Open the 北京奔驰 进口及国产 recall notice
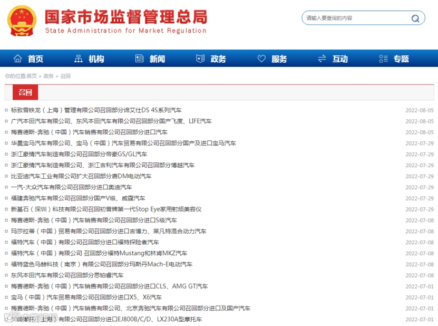 click(130, 309)
